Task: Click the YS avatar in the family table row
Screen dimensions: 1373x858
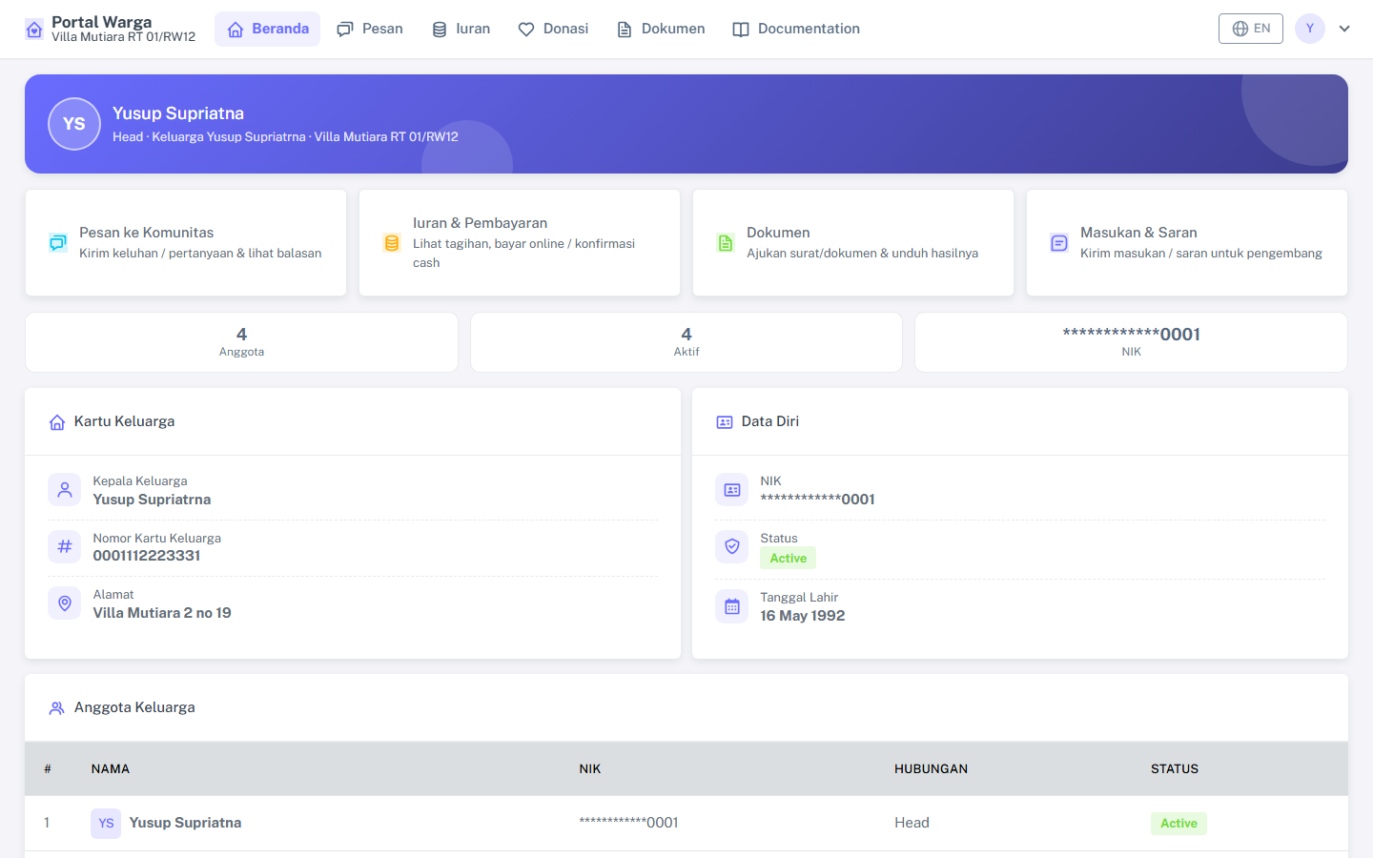Action: tap(106, 824)
